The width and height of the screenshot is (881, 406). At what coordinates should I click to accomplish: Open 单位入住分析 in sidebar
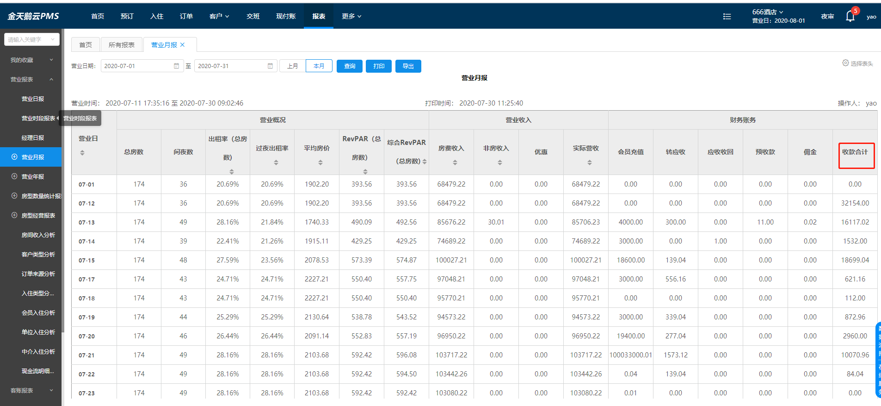38,332
